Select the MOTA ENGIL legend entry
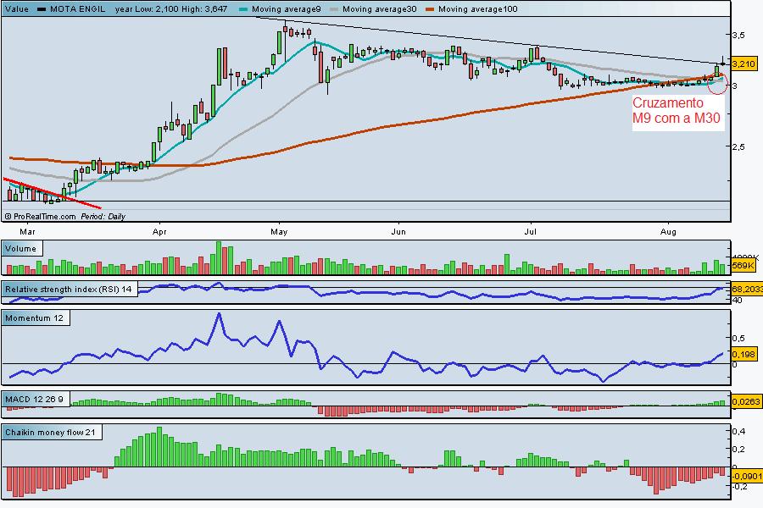763x508 pixels. click(x=77, y=8)
